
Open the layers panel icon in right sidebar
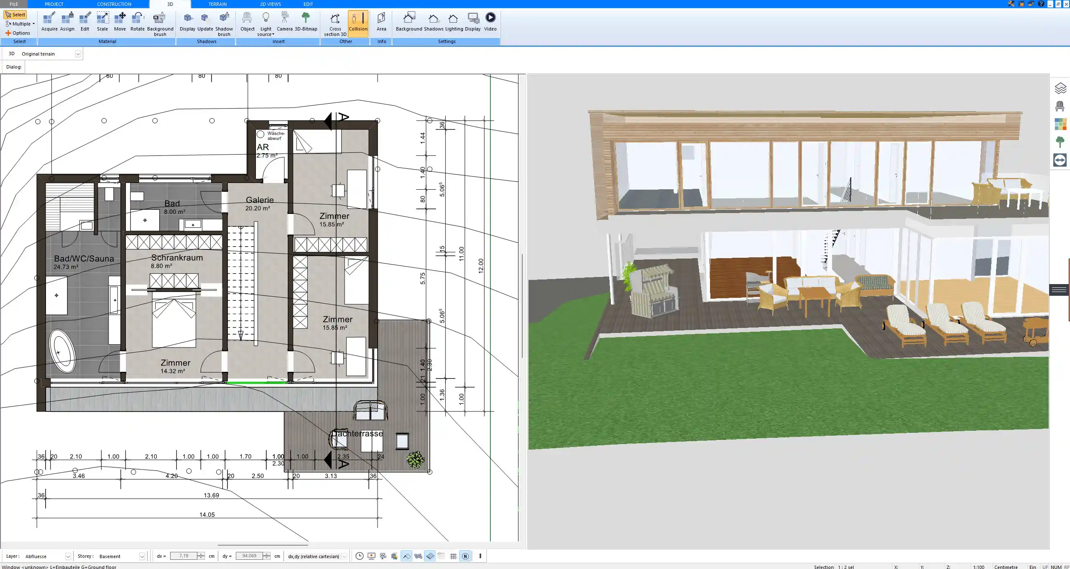(1060, 88)
